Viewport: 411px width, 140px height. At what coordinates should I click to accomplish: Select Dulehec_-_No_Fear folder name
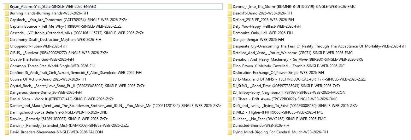279,119
